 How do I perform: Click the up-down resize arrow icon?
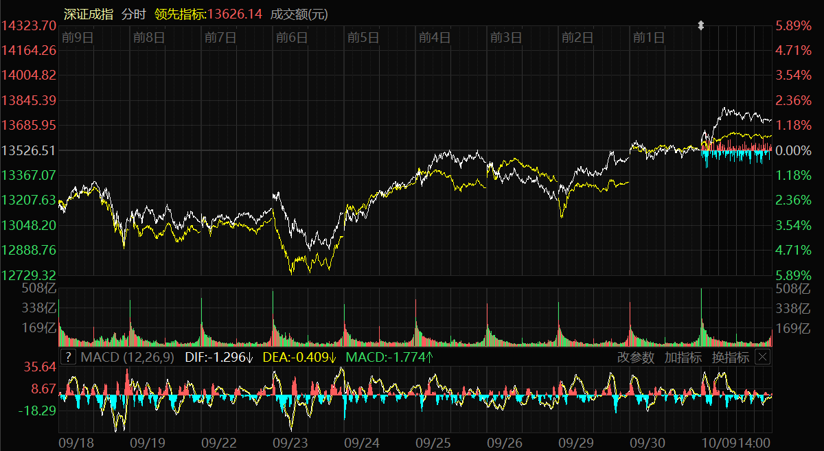(701, 25)
